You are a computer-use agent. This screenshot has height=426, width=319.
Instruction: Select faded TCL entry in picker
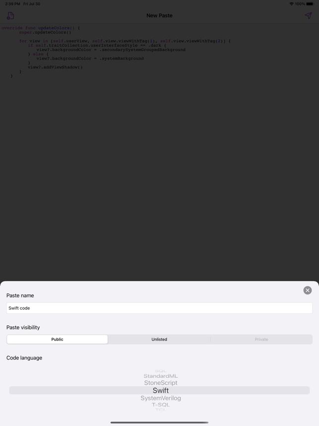[x=161, y=410]
